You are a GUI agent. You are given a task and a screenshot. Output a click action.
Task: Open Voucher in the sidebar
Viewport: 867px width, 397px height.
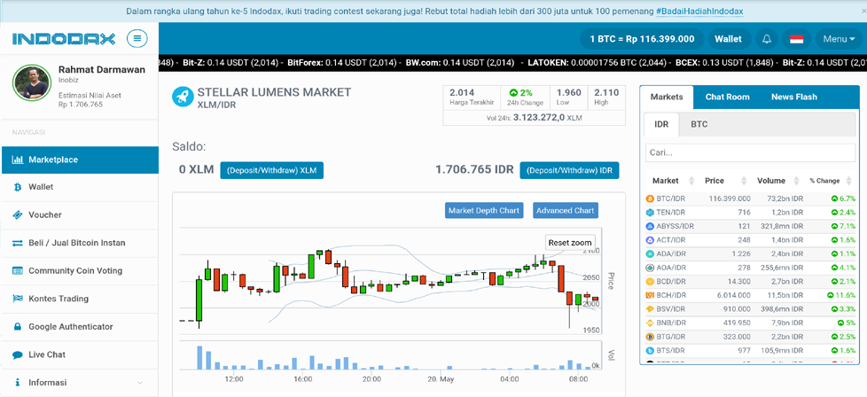[x=80, y=215]
